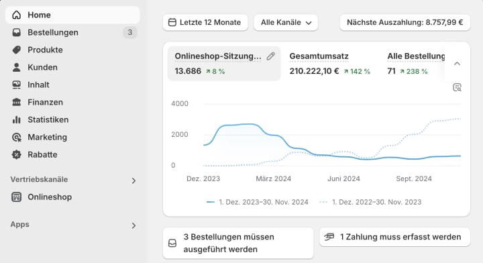Click the Sept. 2024 axis label
Viewport: 483px width, 263px height.
point(414,178)
